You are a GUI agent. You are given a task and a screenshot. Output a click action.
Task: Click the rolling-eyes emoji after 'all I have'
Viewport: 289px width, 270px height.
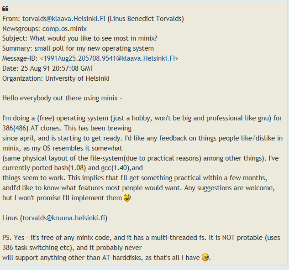click(205, 257)
